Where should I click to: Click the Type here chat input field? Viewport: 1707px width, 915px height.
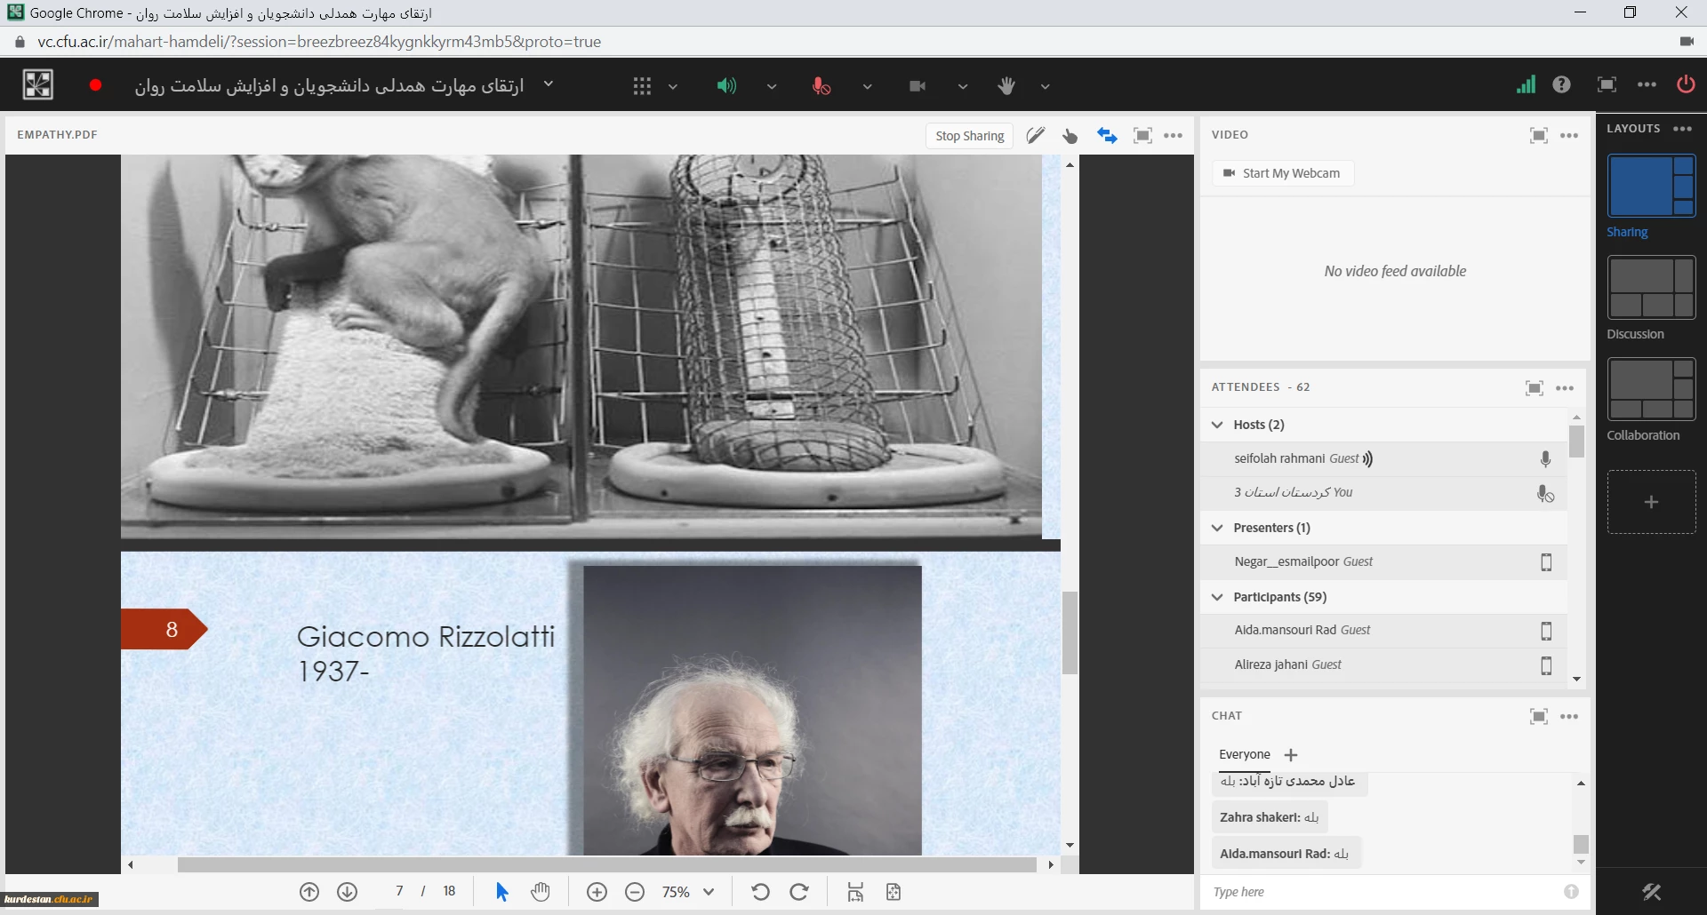point(1382,892)
